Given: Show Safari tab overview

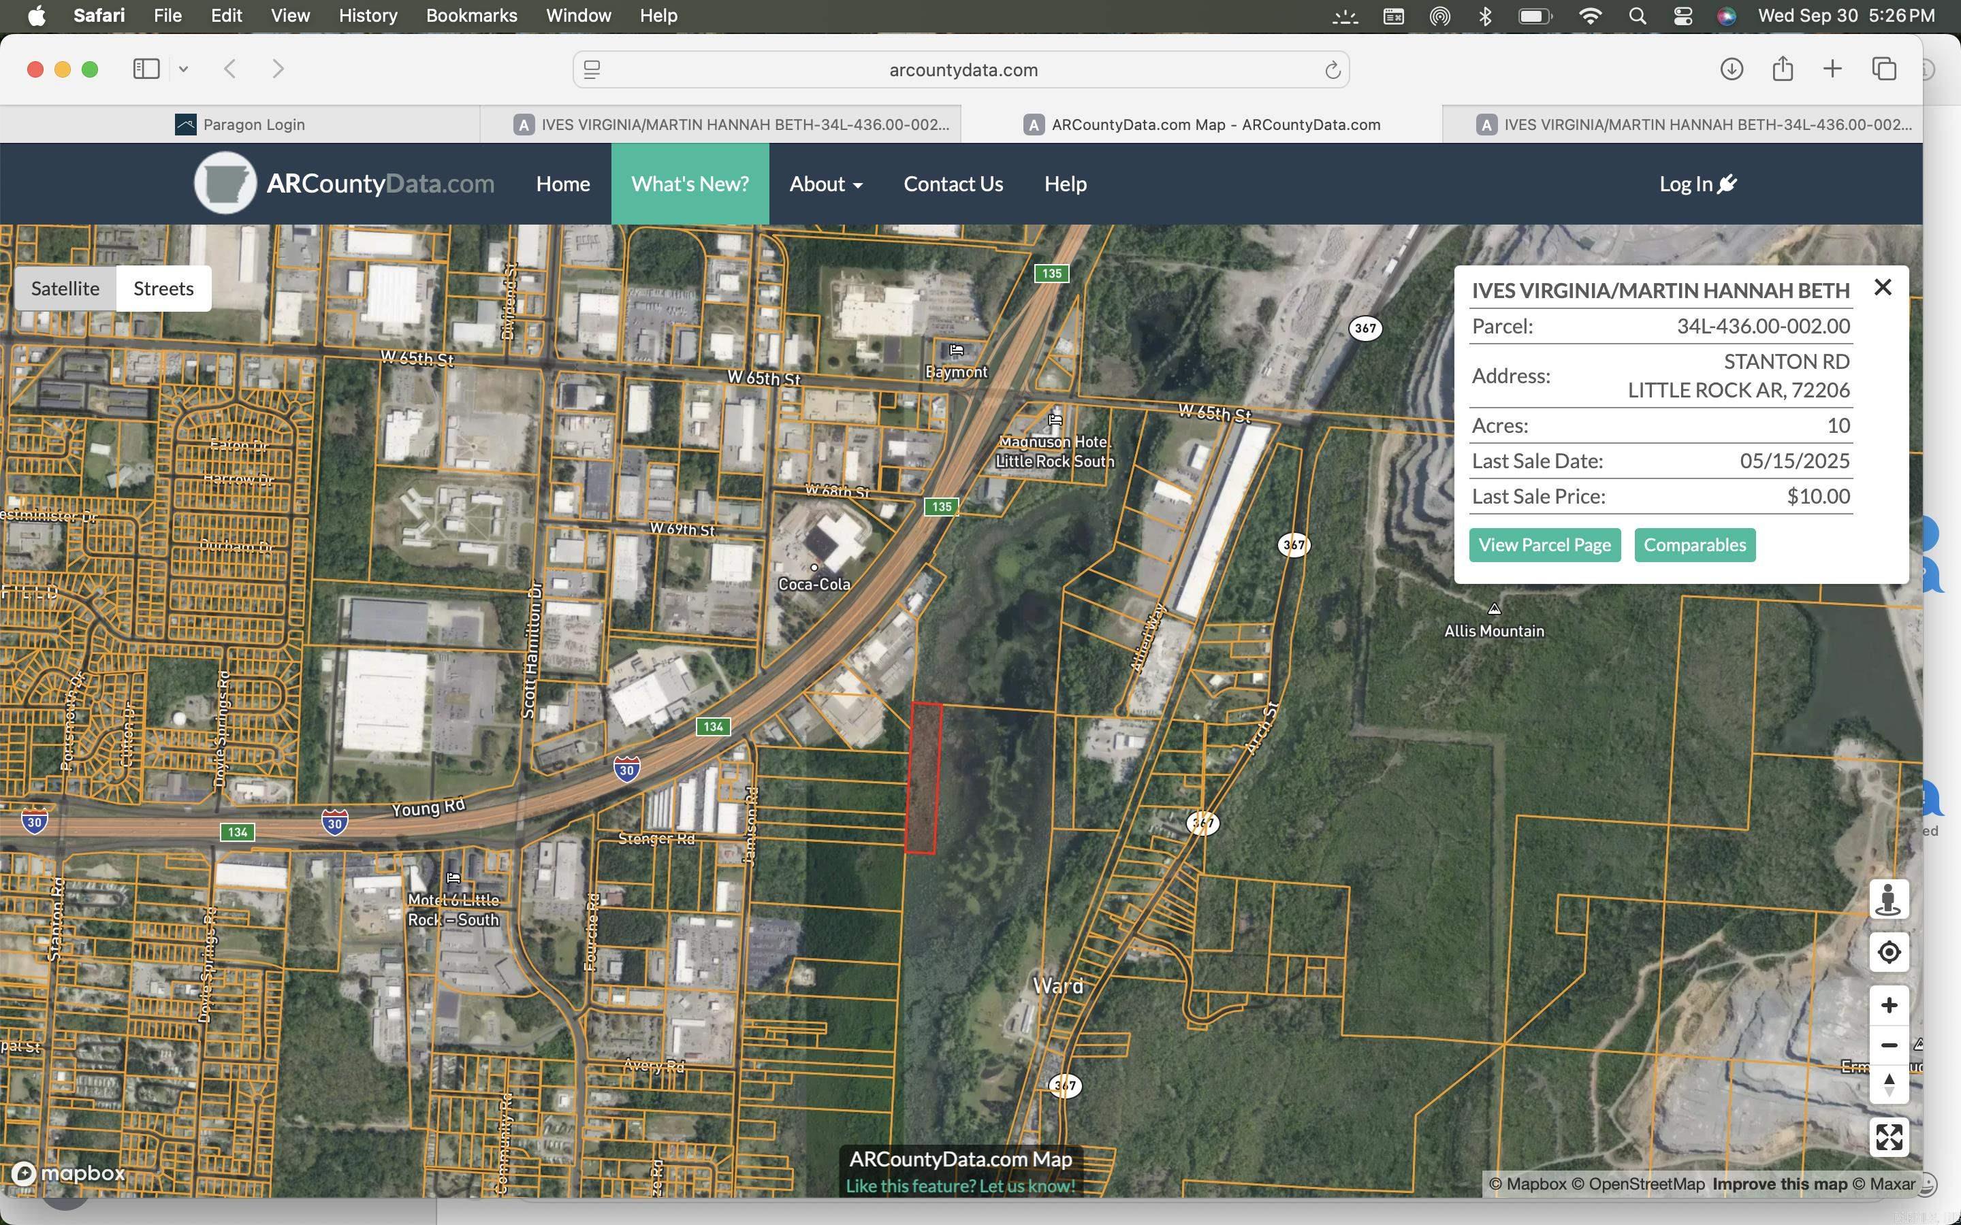Looking at the screenshot, I should (1884, 69).
